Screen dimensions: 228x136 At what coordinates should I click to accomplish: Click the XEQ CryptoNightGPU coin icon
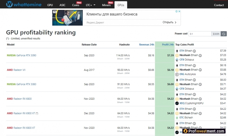coord(177,103)
